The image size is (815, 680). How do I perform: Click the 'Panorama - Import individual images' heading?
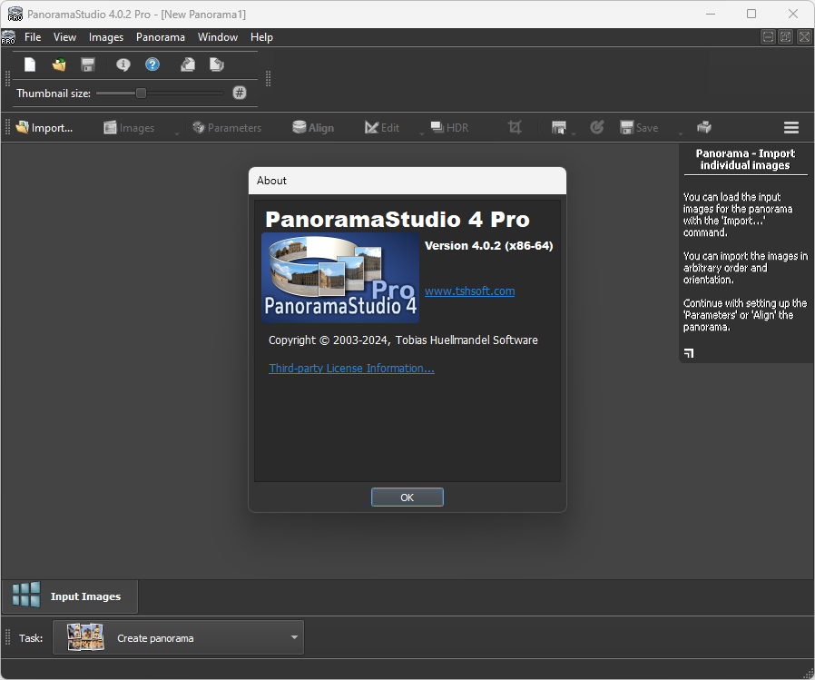click(x=745, y=159)
